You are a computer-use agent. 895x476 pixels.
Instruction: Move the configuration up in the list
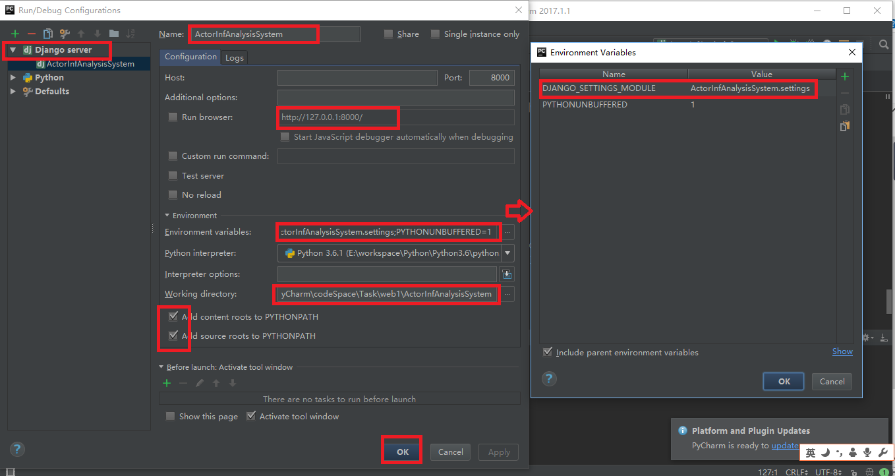81,34
